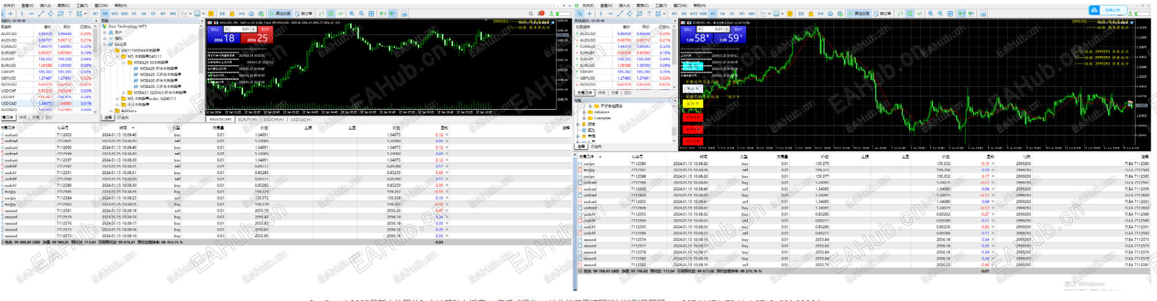Expand the 账户 node in left Navigator
The image size is (1157, 301).
tap(105, 33)
